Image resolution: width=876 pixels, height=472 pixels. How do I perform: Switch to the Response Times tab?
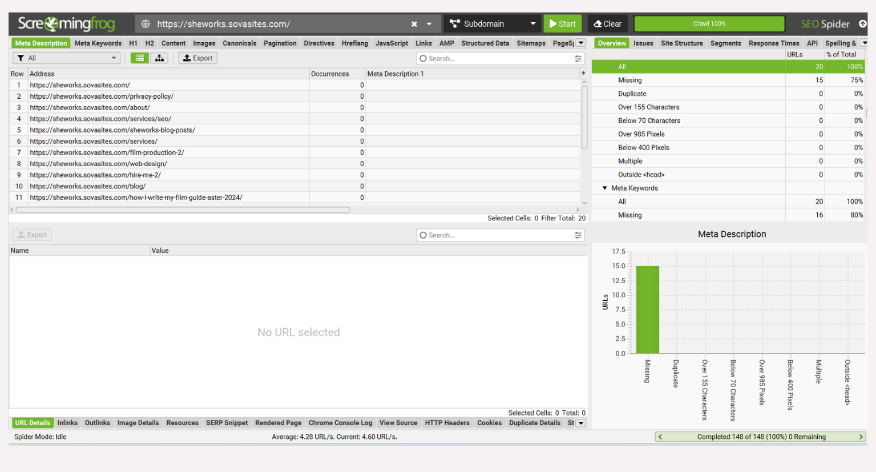[774, 43]
